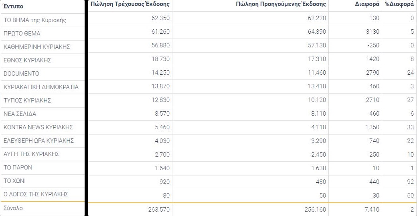
Task: Click the ΤΟ ΠΑΡΟΝ entry
Action: pyautogui.click(x=18, y=167)
